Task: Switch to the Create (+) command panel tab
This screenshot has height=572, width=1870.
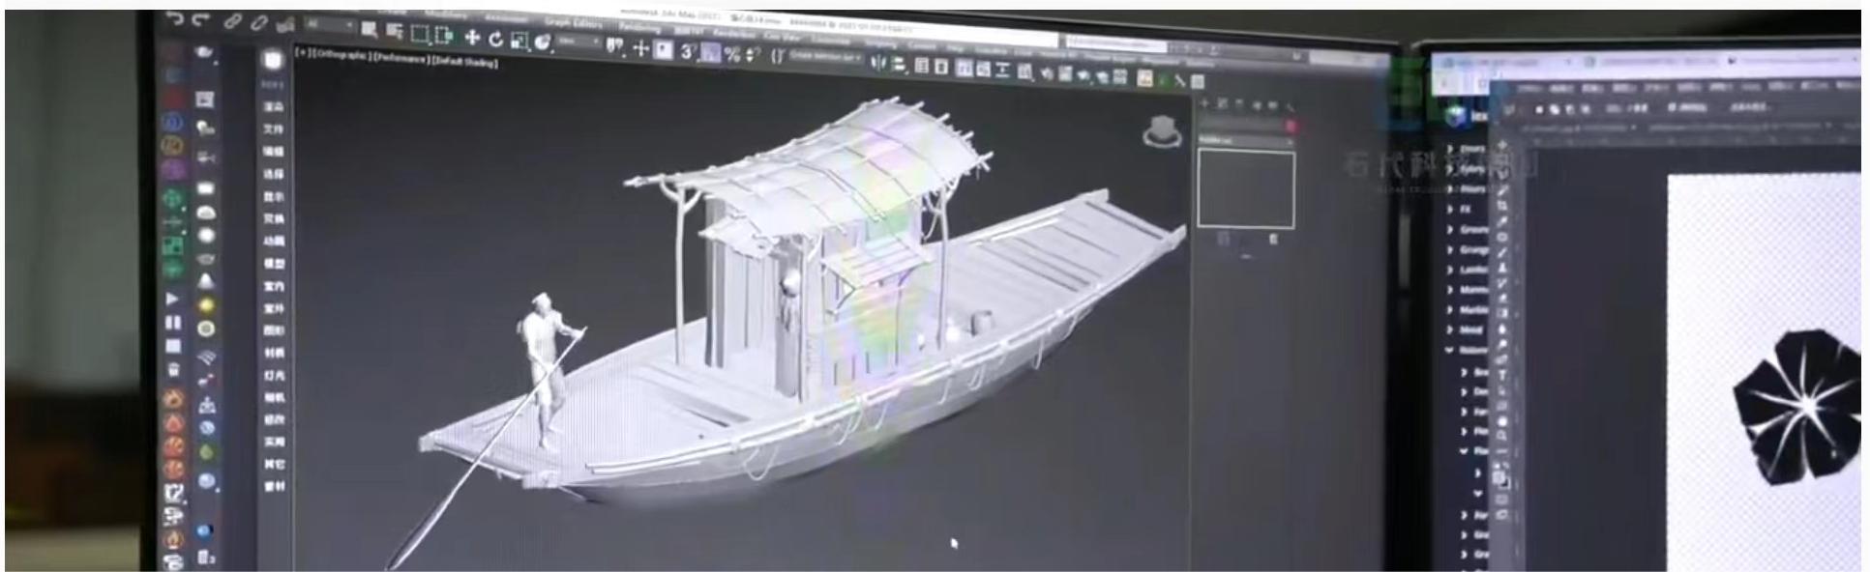Action: pyautogui.click(x=1205, y=102)
